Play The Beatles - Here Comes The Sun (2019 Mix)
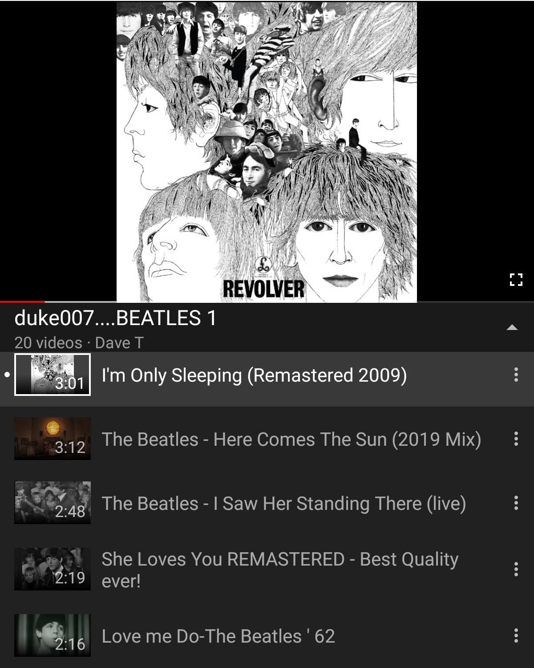This screenshot has height=668, width=534. (291, 440)
